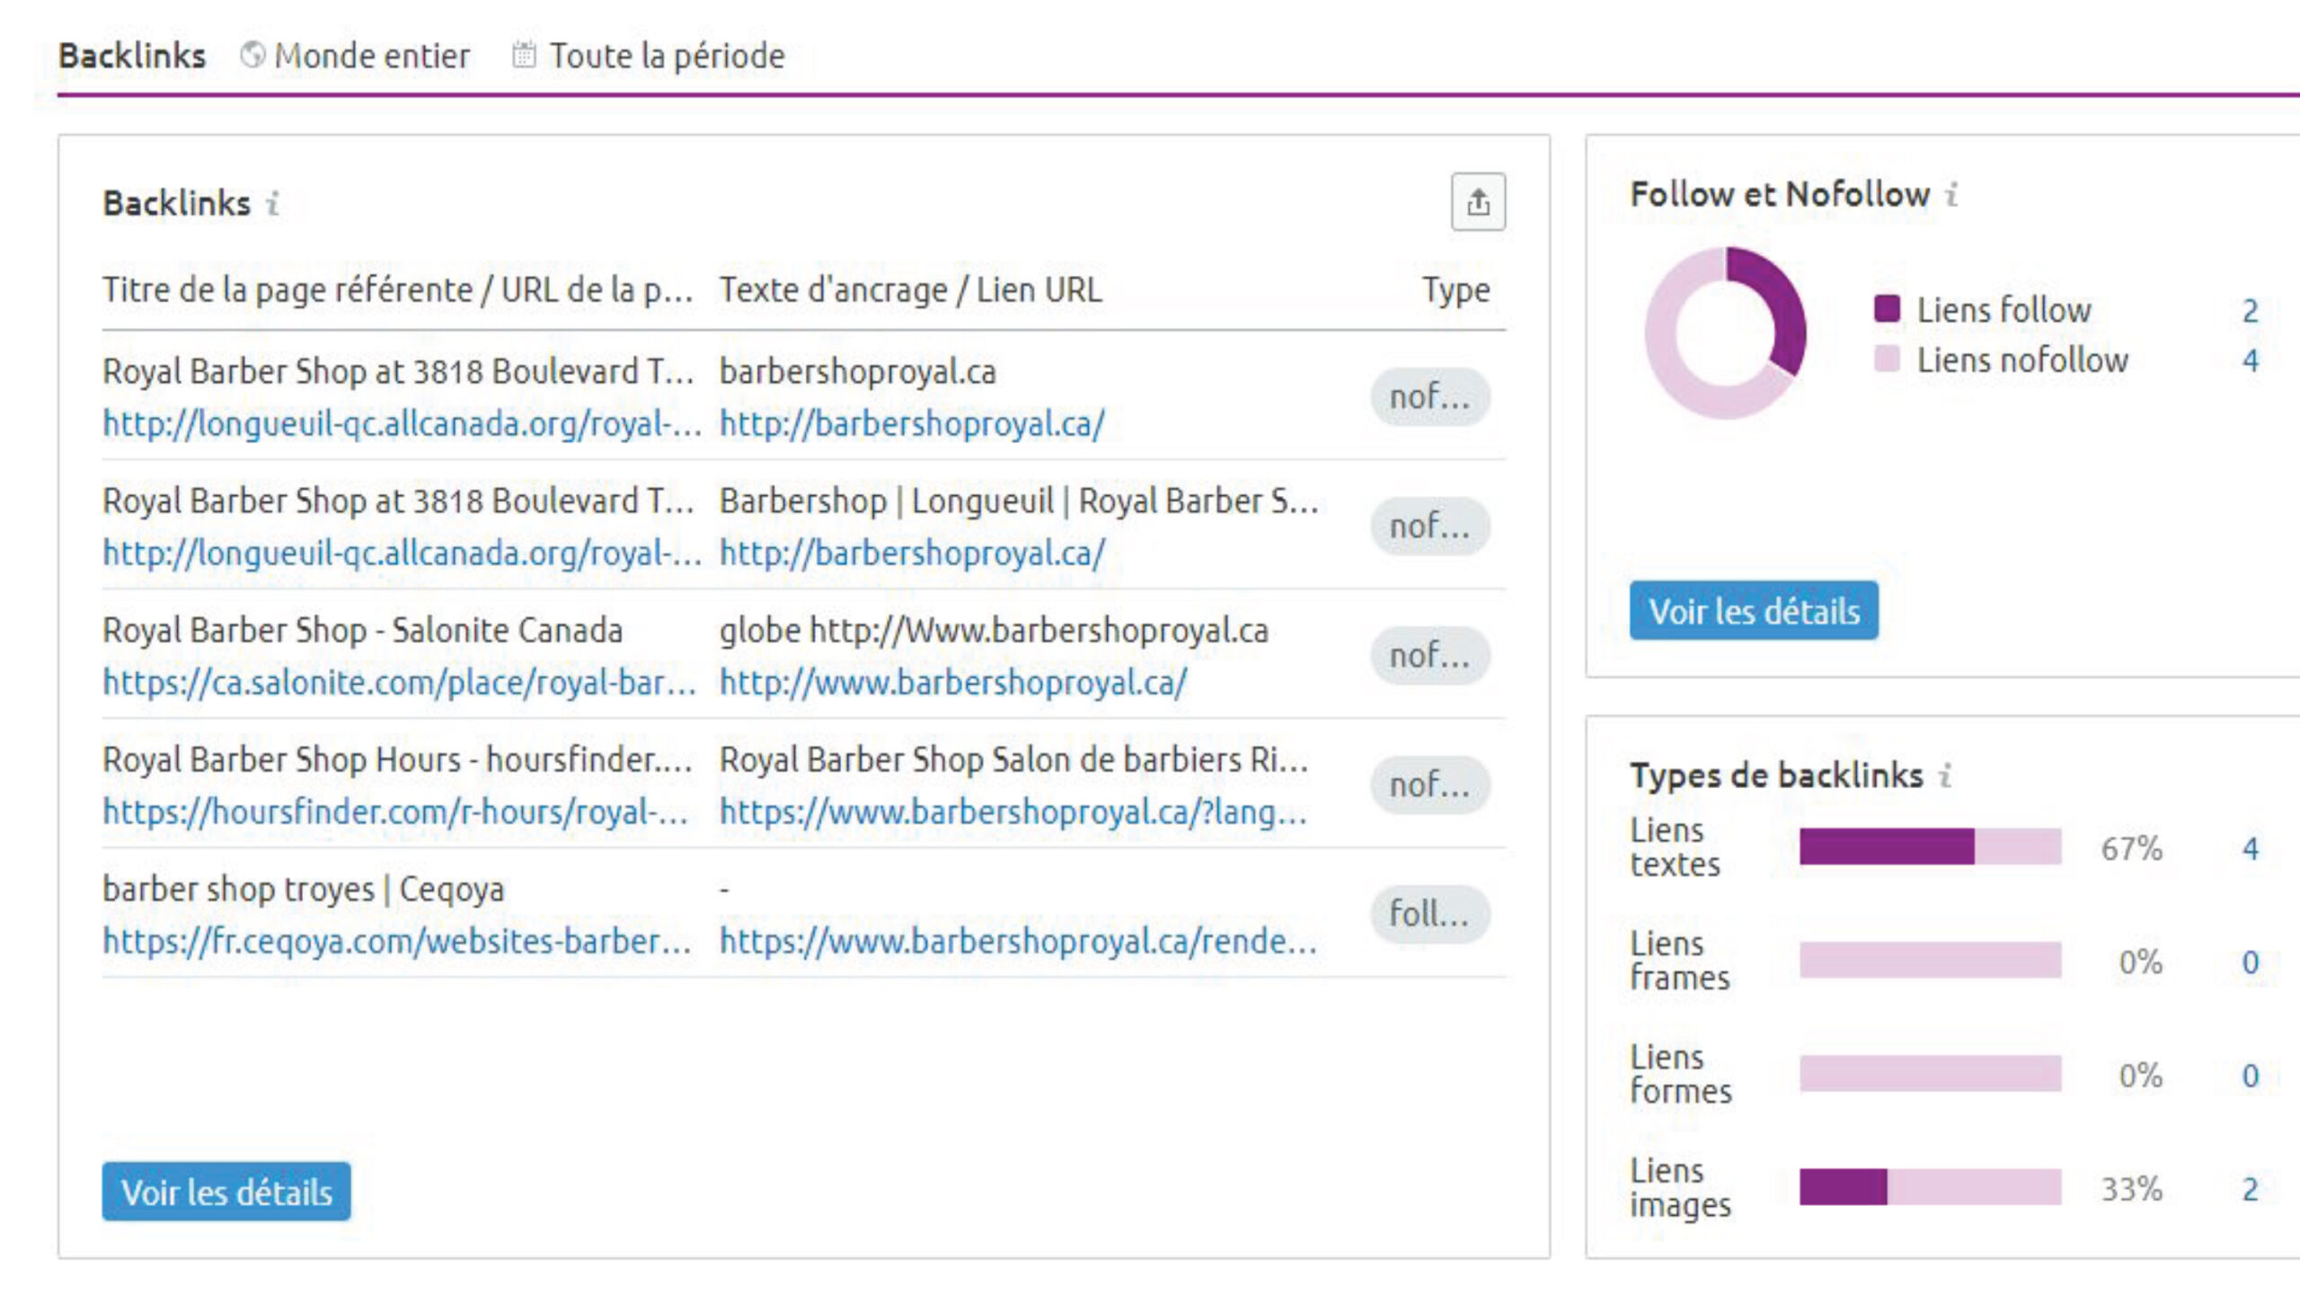The width and height of the screenshot is (2300, 1294).
Task: Click the Liens formes progress bar
Action: click(1930, 1074)
